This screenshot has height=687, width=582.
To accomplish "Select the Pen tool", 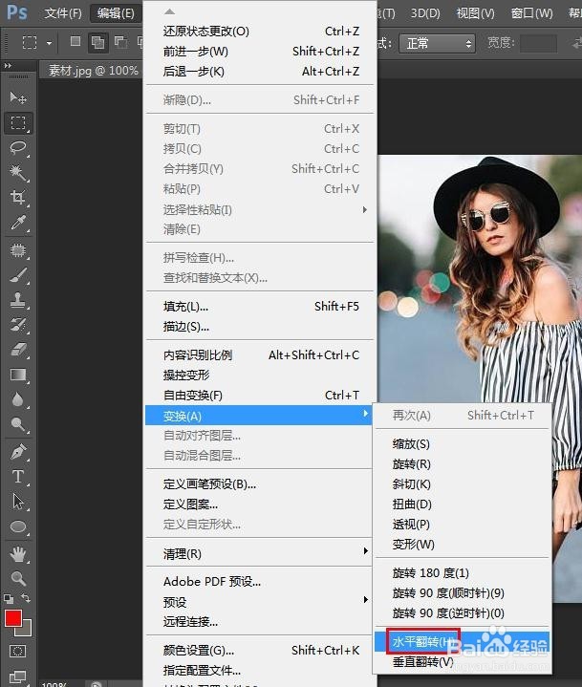I will click(18, 452).
